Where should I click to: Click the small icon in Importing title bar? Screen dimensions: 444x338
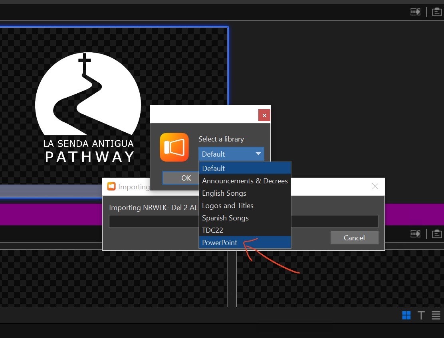point(111,186)
